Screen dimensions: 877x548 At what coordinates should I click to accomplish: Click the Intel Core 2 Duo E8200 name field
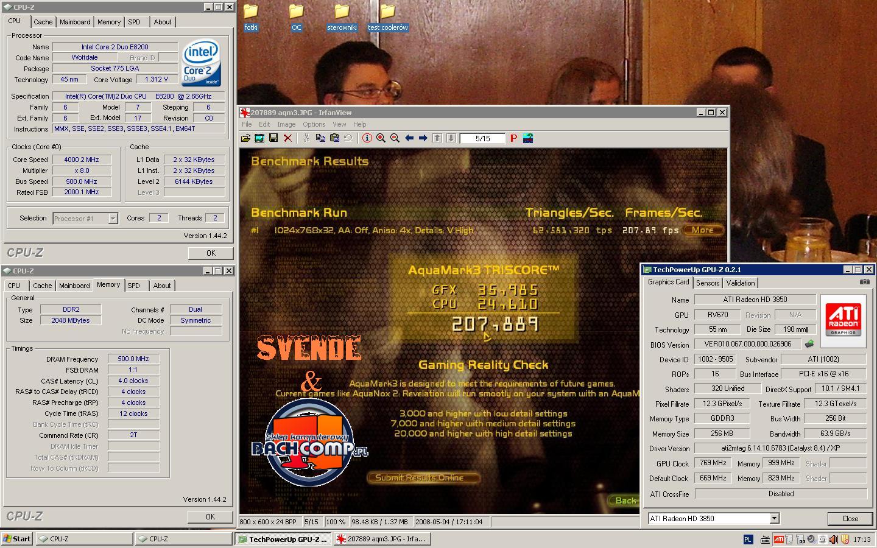115,47
